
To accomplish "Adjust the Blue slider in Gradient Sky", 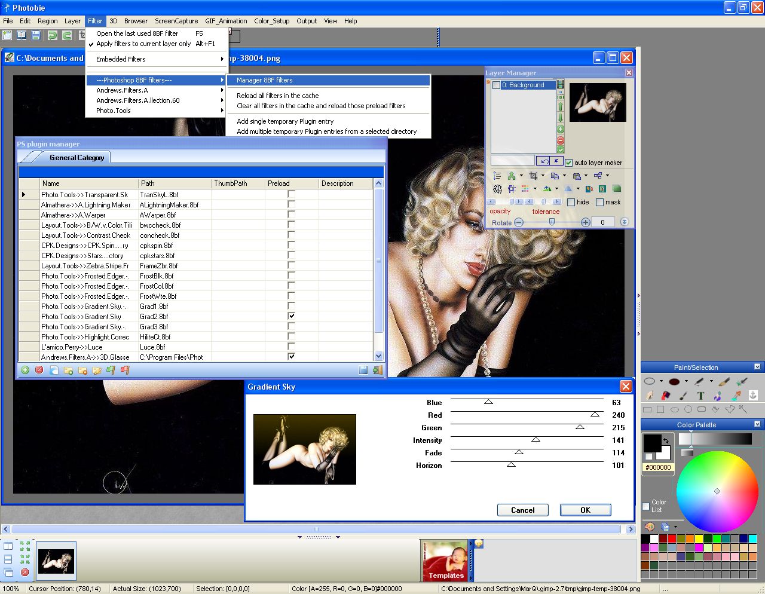I will pos(488,402).
